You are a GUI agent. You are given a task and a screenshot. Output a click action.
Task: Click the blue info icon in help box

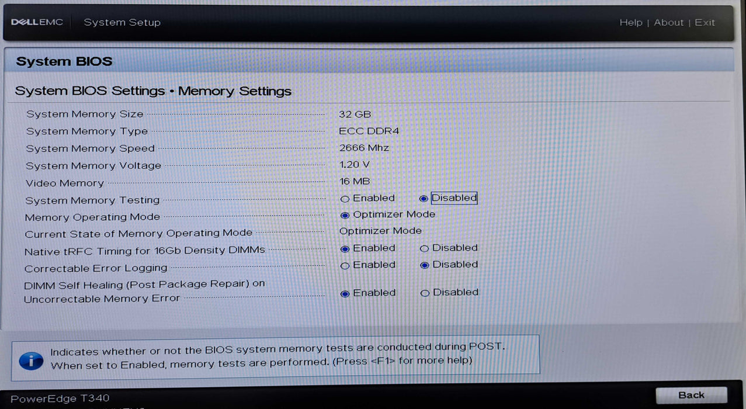click(31, 362)
